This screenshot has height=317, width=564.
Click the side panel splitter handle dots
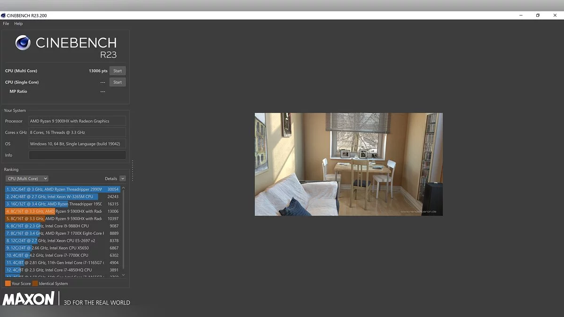pos(133,170)
